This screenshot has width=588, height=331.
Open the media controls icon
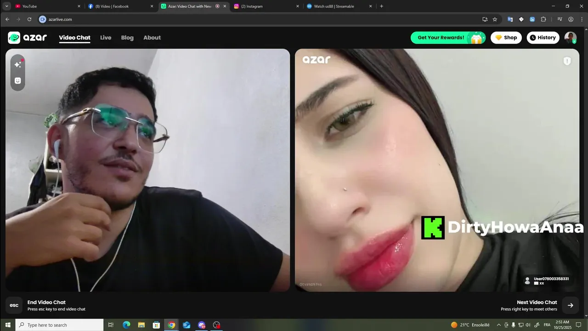coord(560,19)
